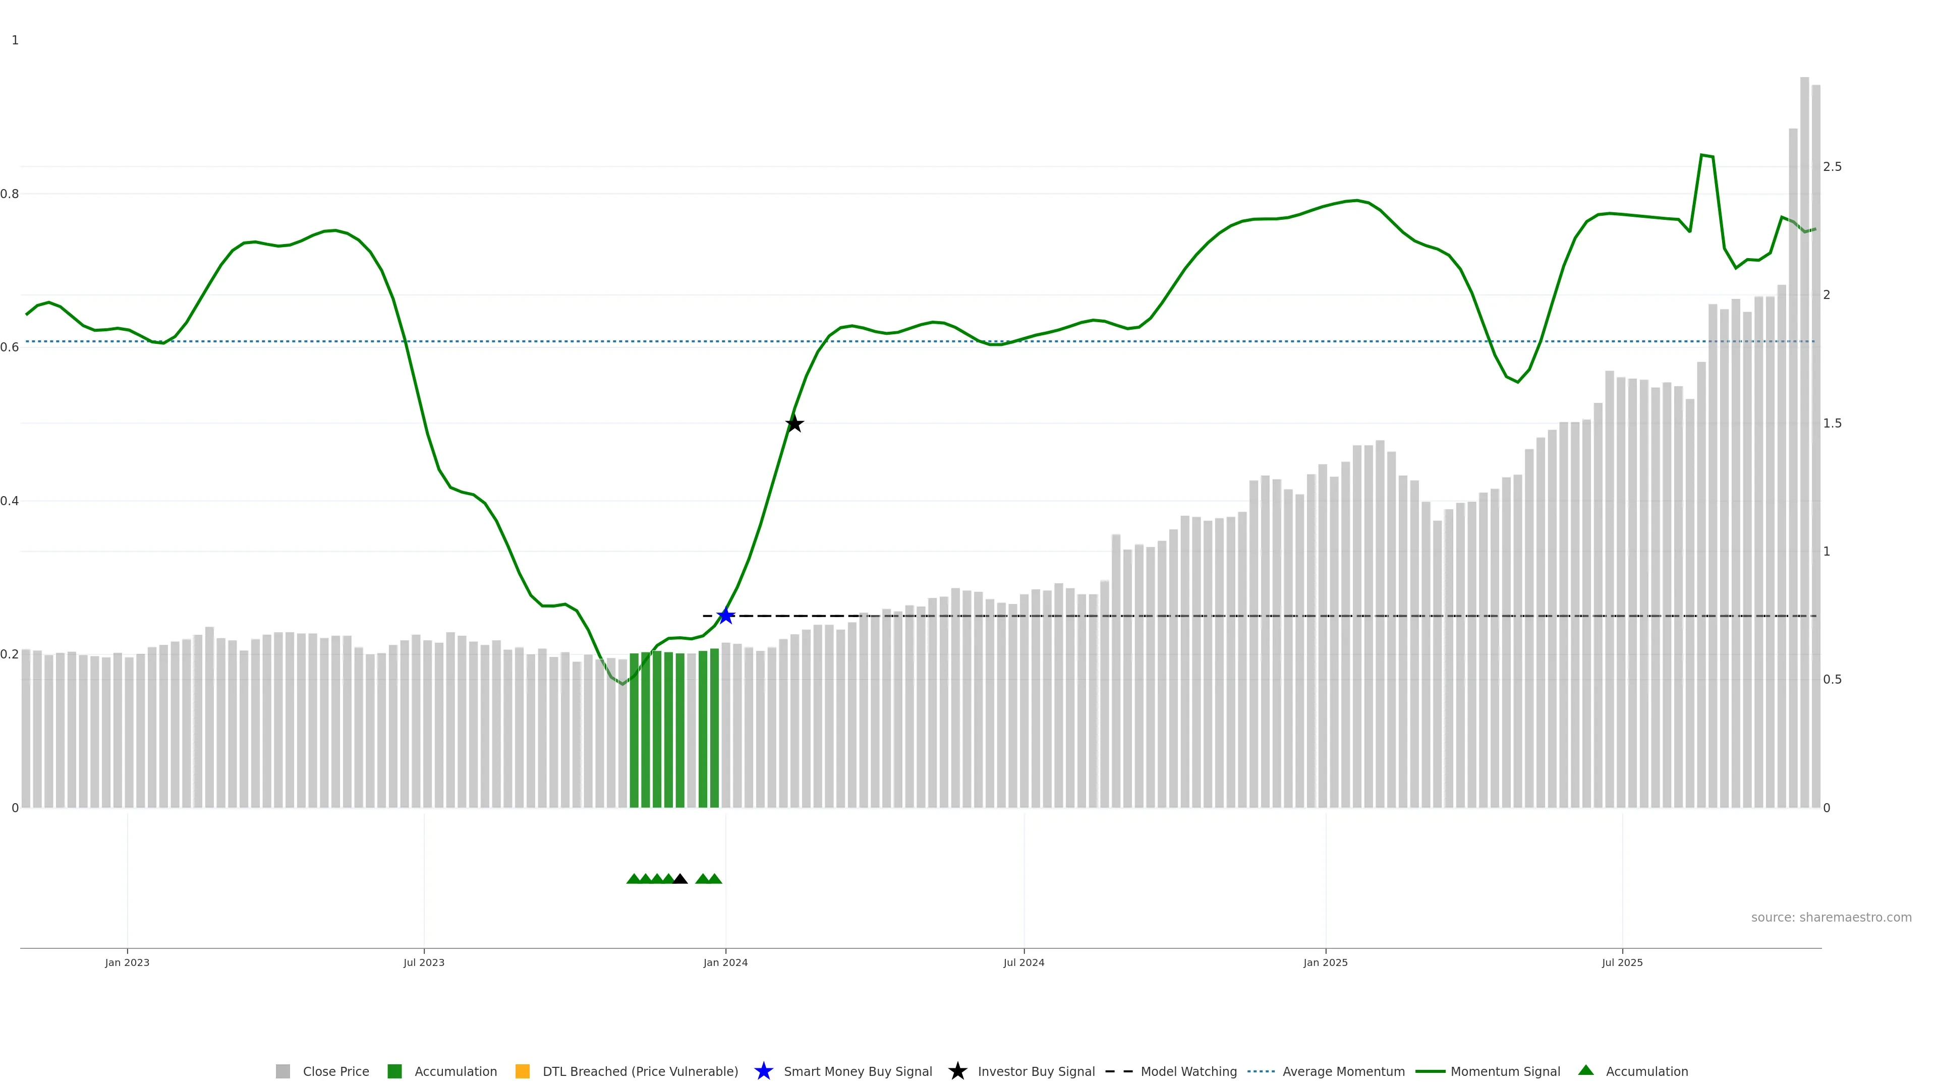Toggle Average Momentum legend entry
1937x1089 pixels.
coord(1343,1071)
